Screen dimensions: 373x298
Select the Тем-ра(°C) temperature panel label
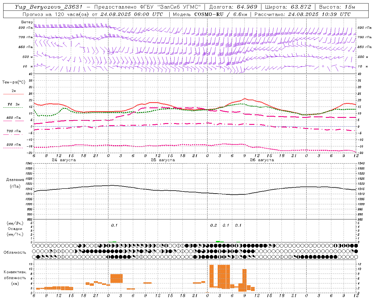[14, 82]
